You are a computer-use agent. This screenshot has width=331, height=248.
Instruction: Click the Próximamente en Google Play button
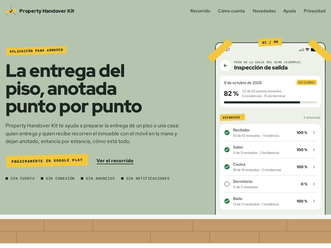47,160
